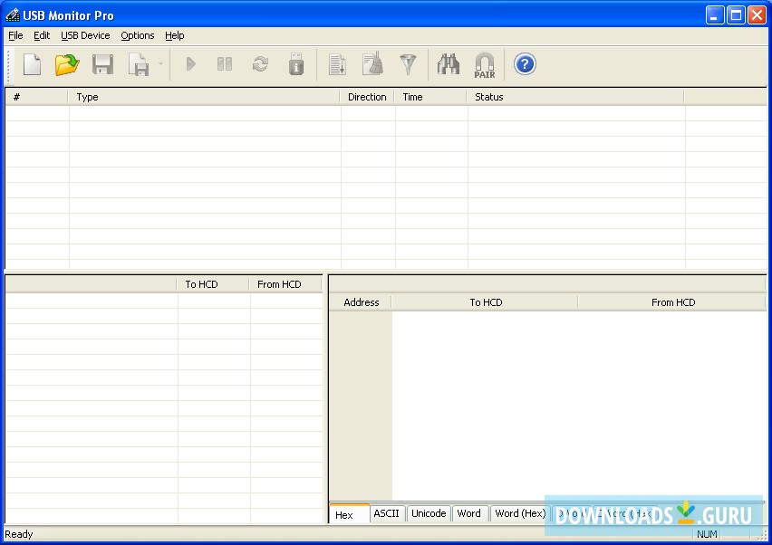The image size is (772, 545).
Task: Click the From HCD header in hex pane
Action: coord(672,302)
